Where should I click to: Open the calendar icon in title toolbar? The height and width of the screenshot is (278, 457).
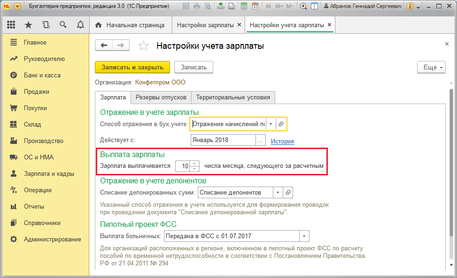click(x=255, y=6)
